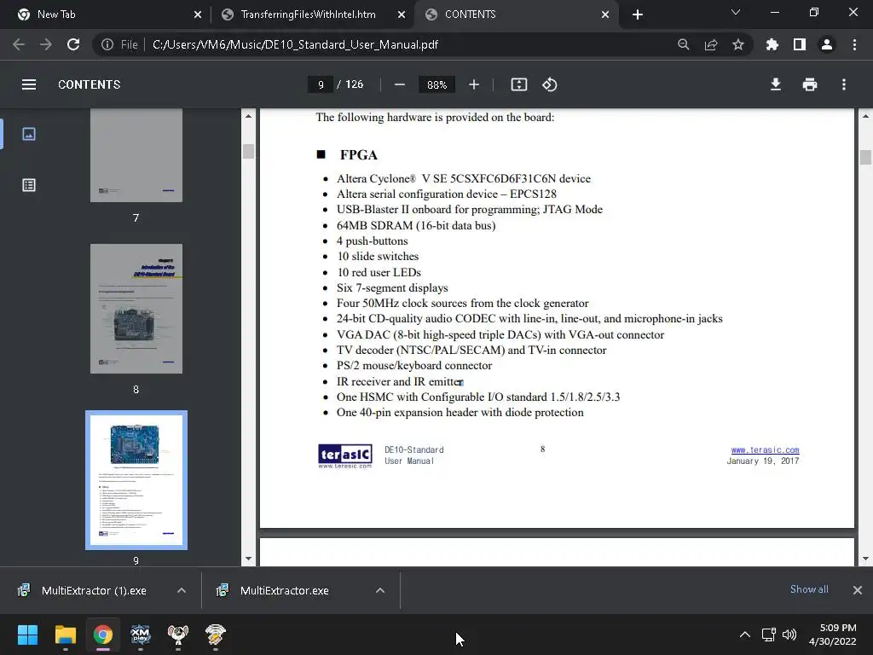Close the New Tab tab
This screenshot has width=873, height=655.
(198, 14)
